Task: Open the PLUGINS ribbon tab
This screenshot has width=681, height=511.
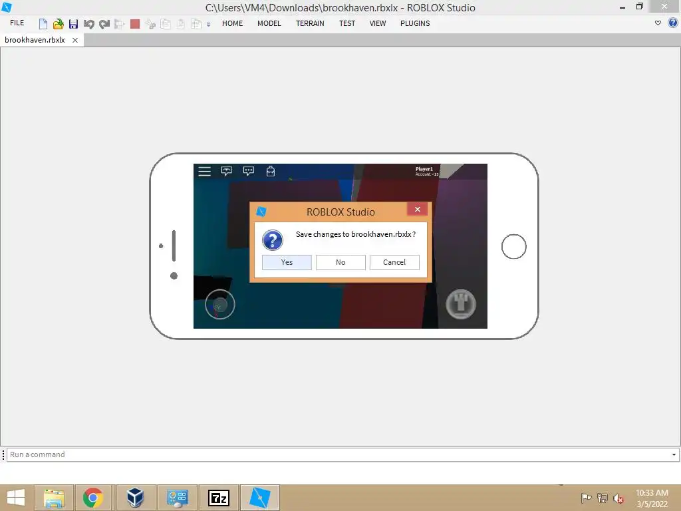Action: coord(415,23)
